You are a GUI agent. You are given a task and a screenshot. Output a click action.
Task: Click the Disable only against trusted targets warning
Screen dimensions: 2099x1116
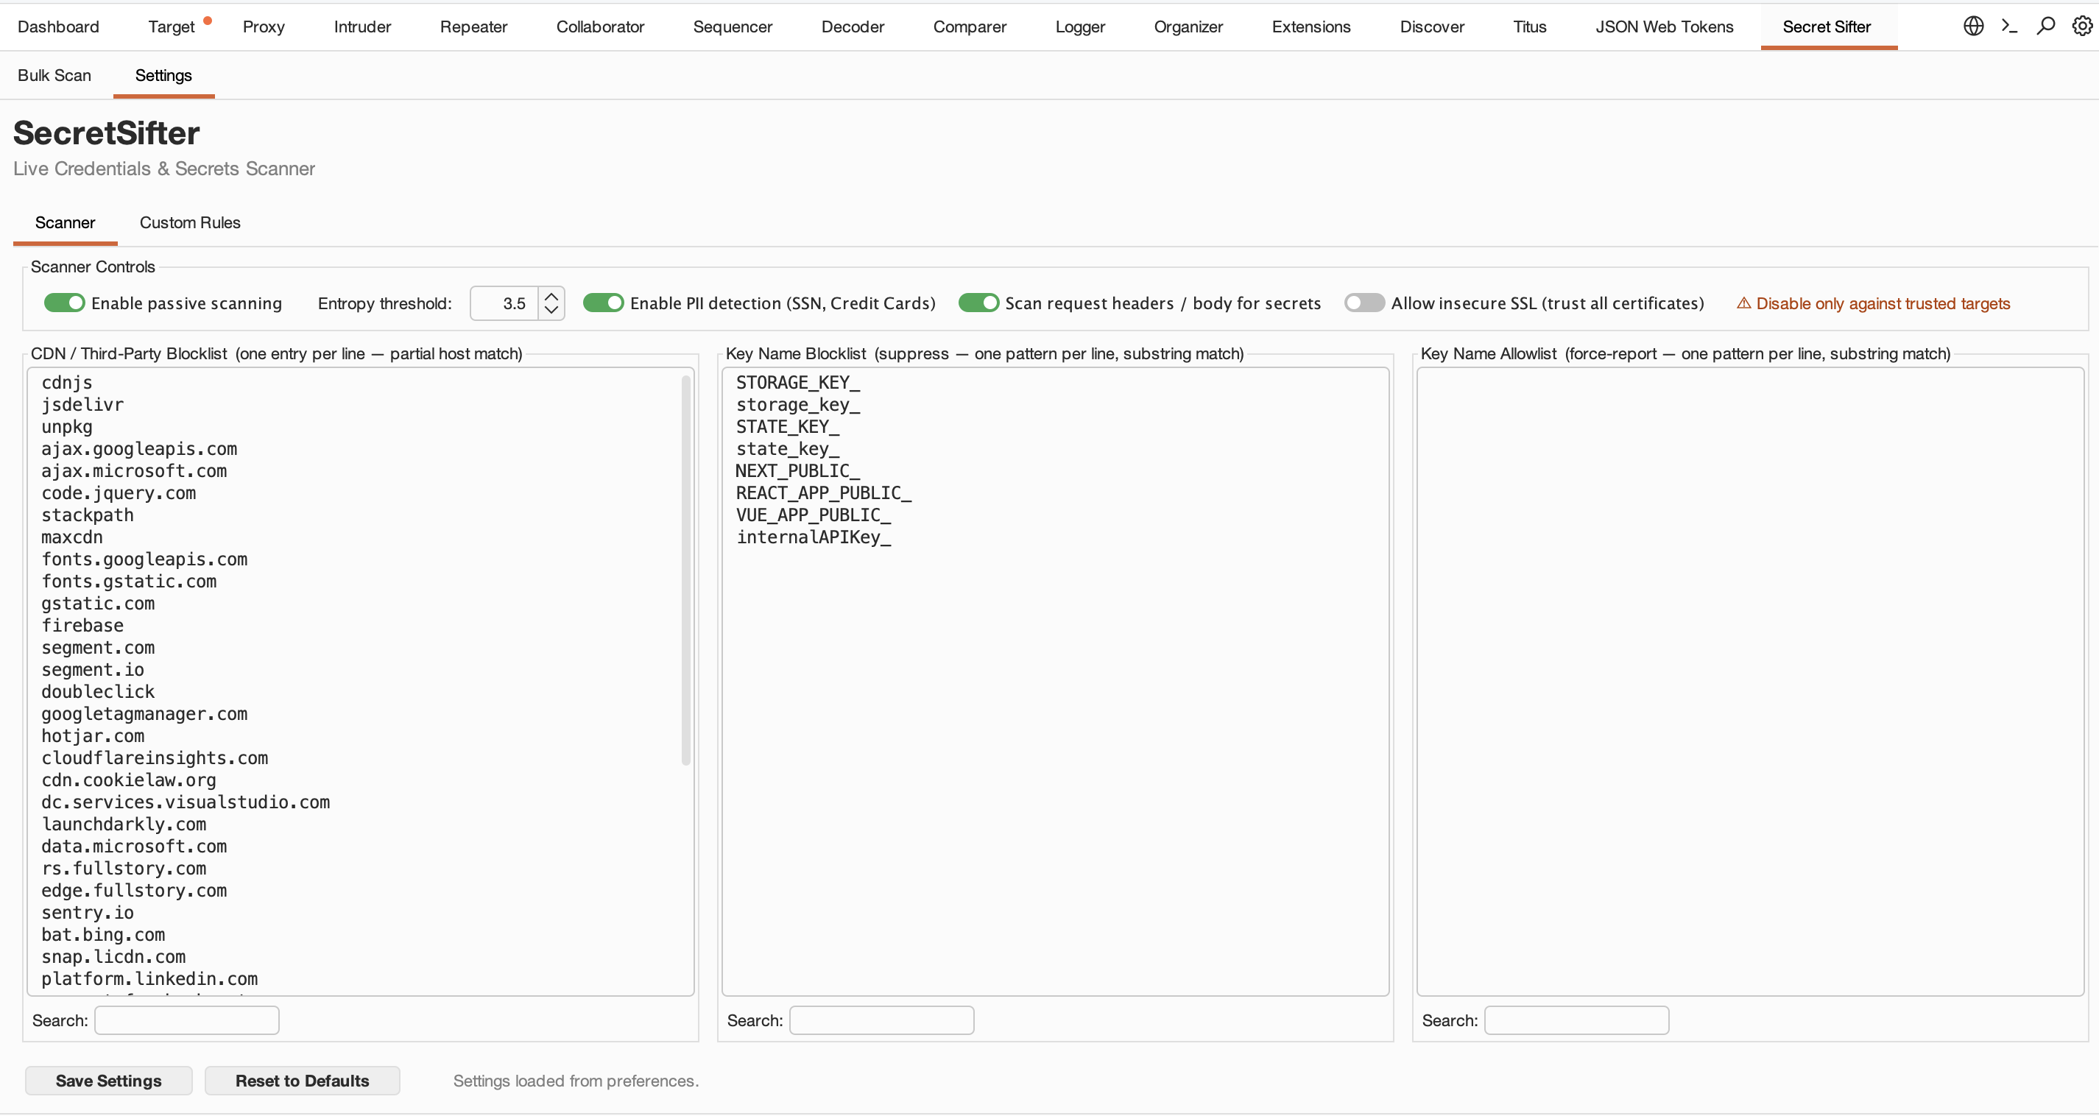(1873, 303)
